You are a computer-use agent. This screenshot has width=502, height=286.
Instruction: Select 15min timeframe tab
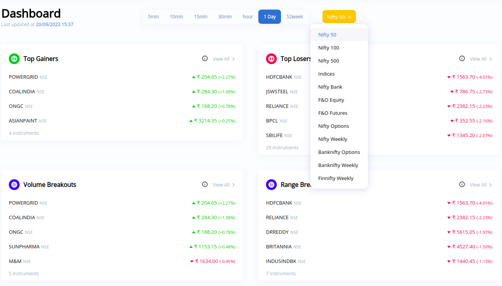pyautogui.click(x=201, y=17)
